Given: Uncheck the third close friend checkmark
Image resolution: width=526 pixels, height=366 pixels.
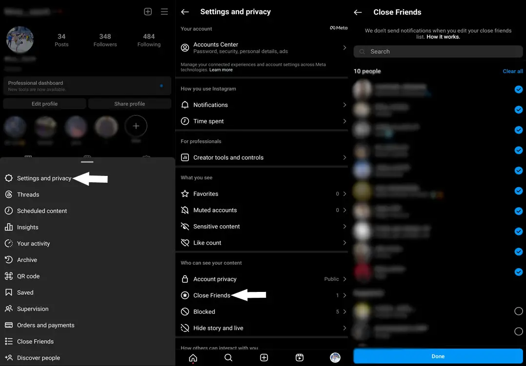Looking at the screenshot, I should (519, 130).
